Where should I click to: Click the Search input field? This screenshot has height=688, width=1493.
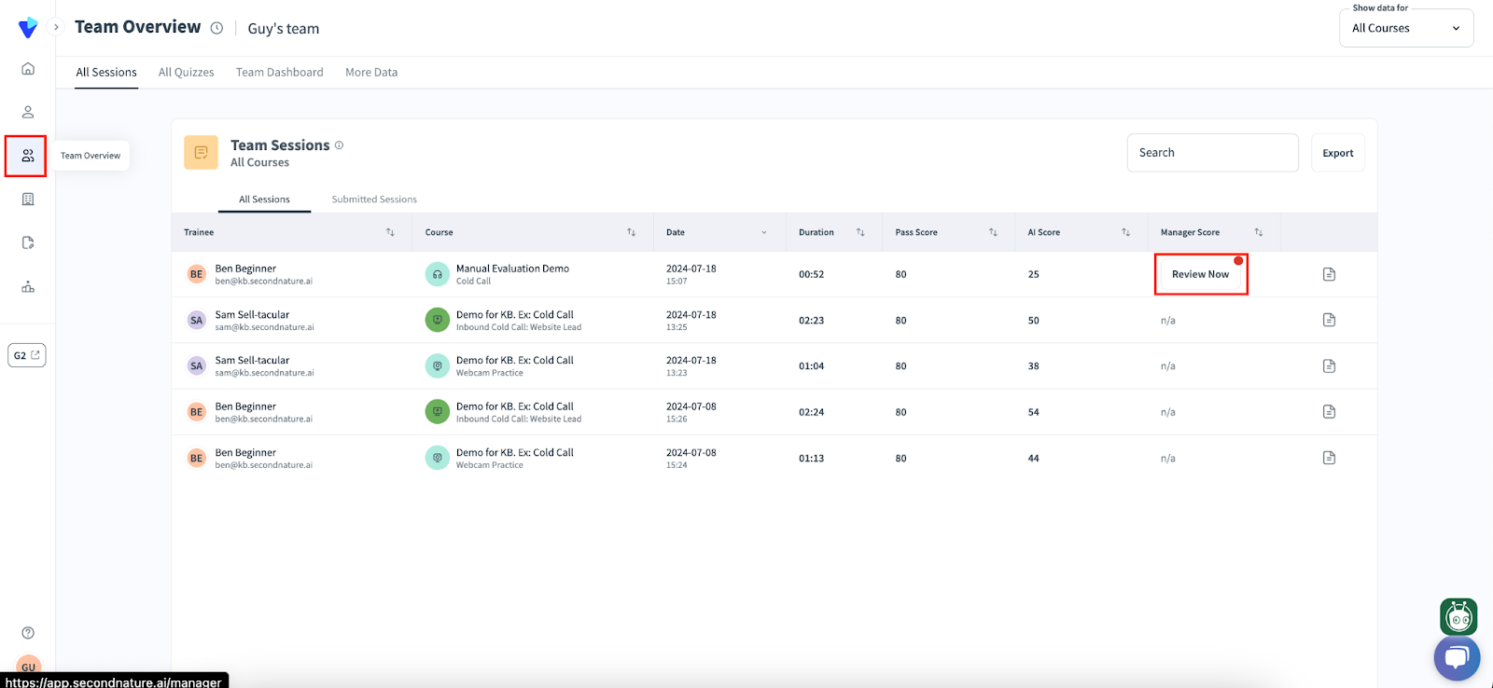pyautogui.click(x=1212, y=153)
